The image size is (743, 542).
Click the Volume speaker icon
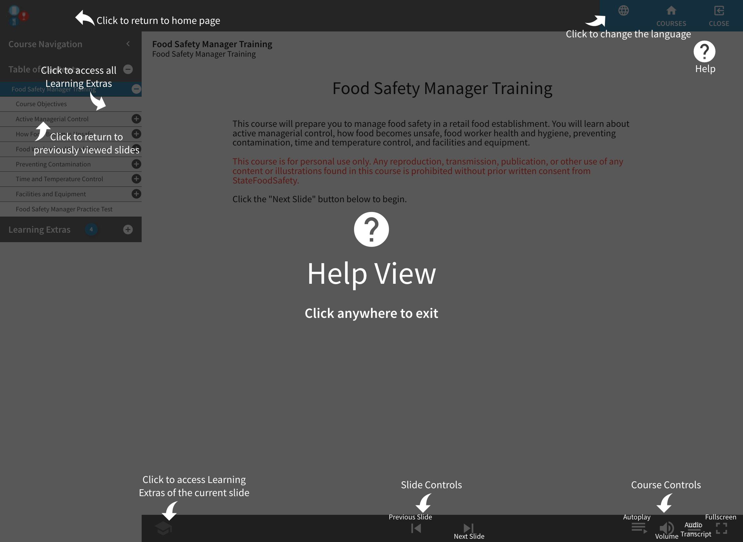[x=667, y=528]
